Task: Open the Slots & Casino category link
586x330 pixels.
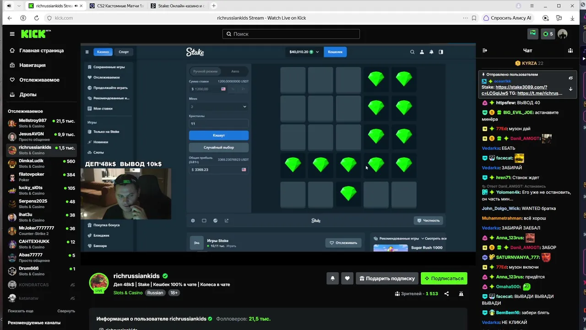Action: click(x=128, y=293)
